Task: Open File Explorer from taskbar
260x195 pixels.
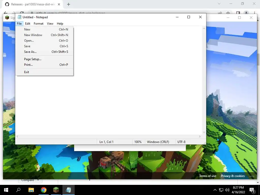Action: coord(31,190)
